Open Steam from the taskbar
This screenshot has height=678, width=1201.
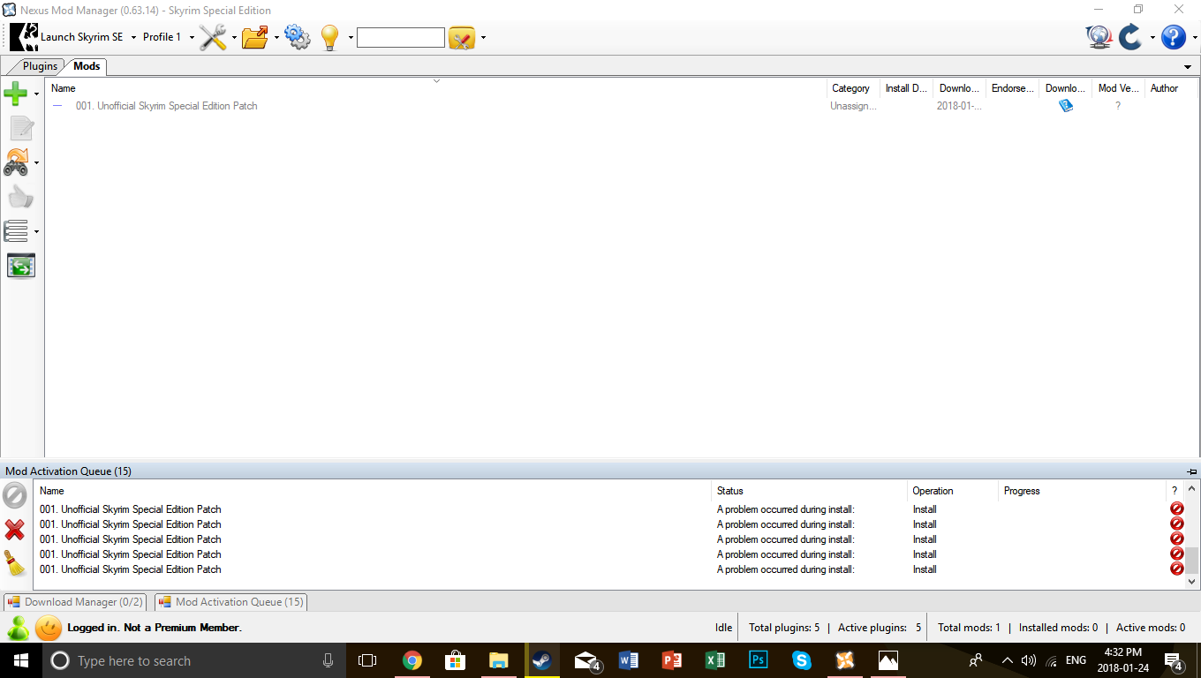click(x=541, y=660)
